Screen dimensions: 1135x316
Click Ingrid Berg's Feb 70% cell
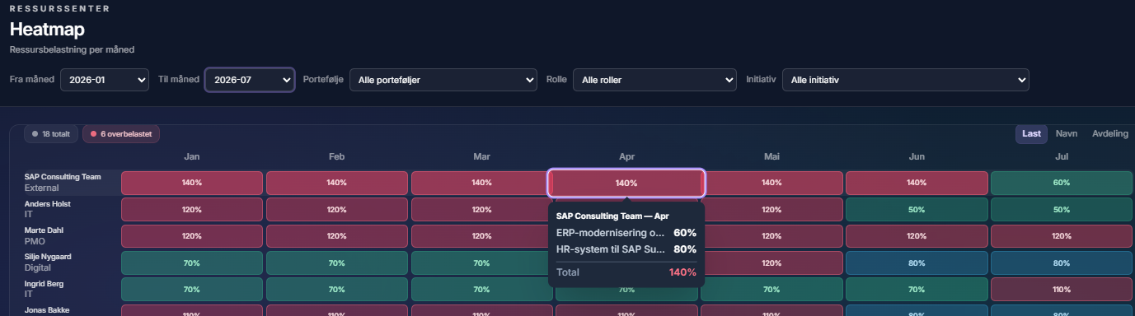[337, 289]
